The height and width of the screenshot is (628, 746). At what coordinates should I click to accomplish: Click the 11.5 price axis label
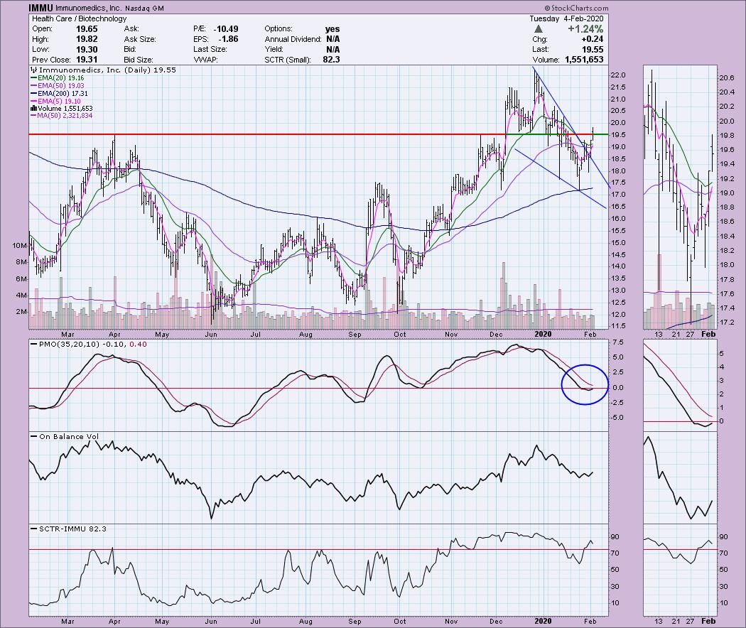click(x=618, y=326)
